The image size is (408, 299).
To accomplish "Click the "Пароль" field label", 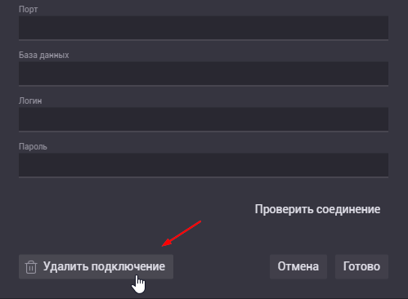I will pos(33,147).
